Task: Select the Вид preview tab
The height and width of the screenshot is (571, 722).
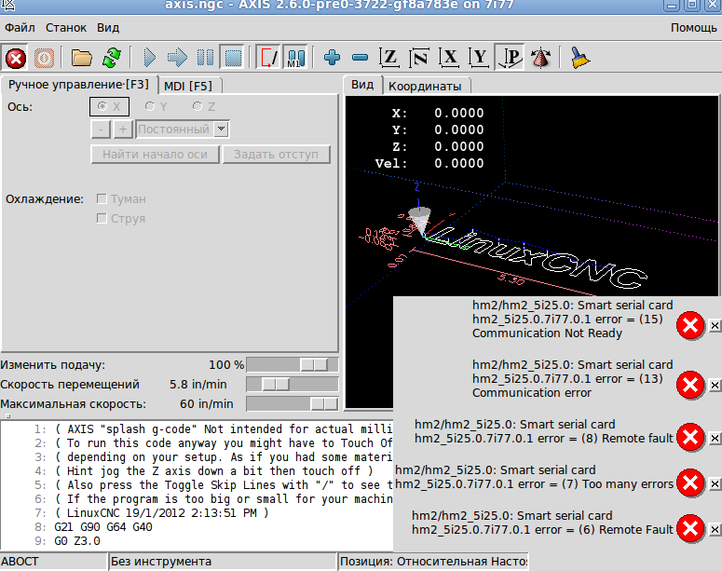Action: (362, 85)
